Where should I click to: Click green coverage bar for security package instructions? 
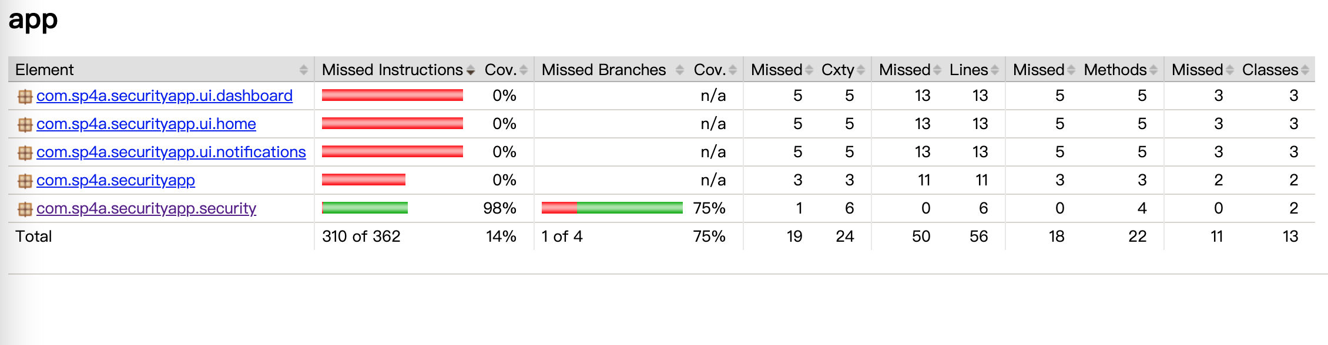tap(364, 208)
